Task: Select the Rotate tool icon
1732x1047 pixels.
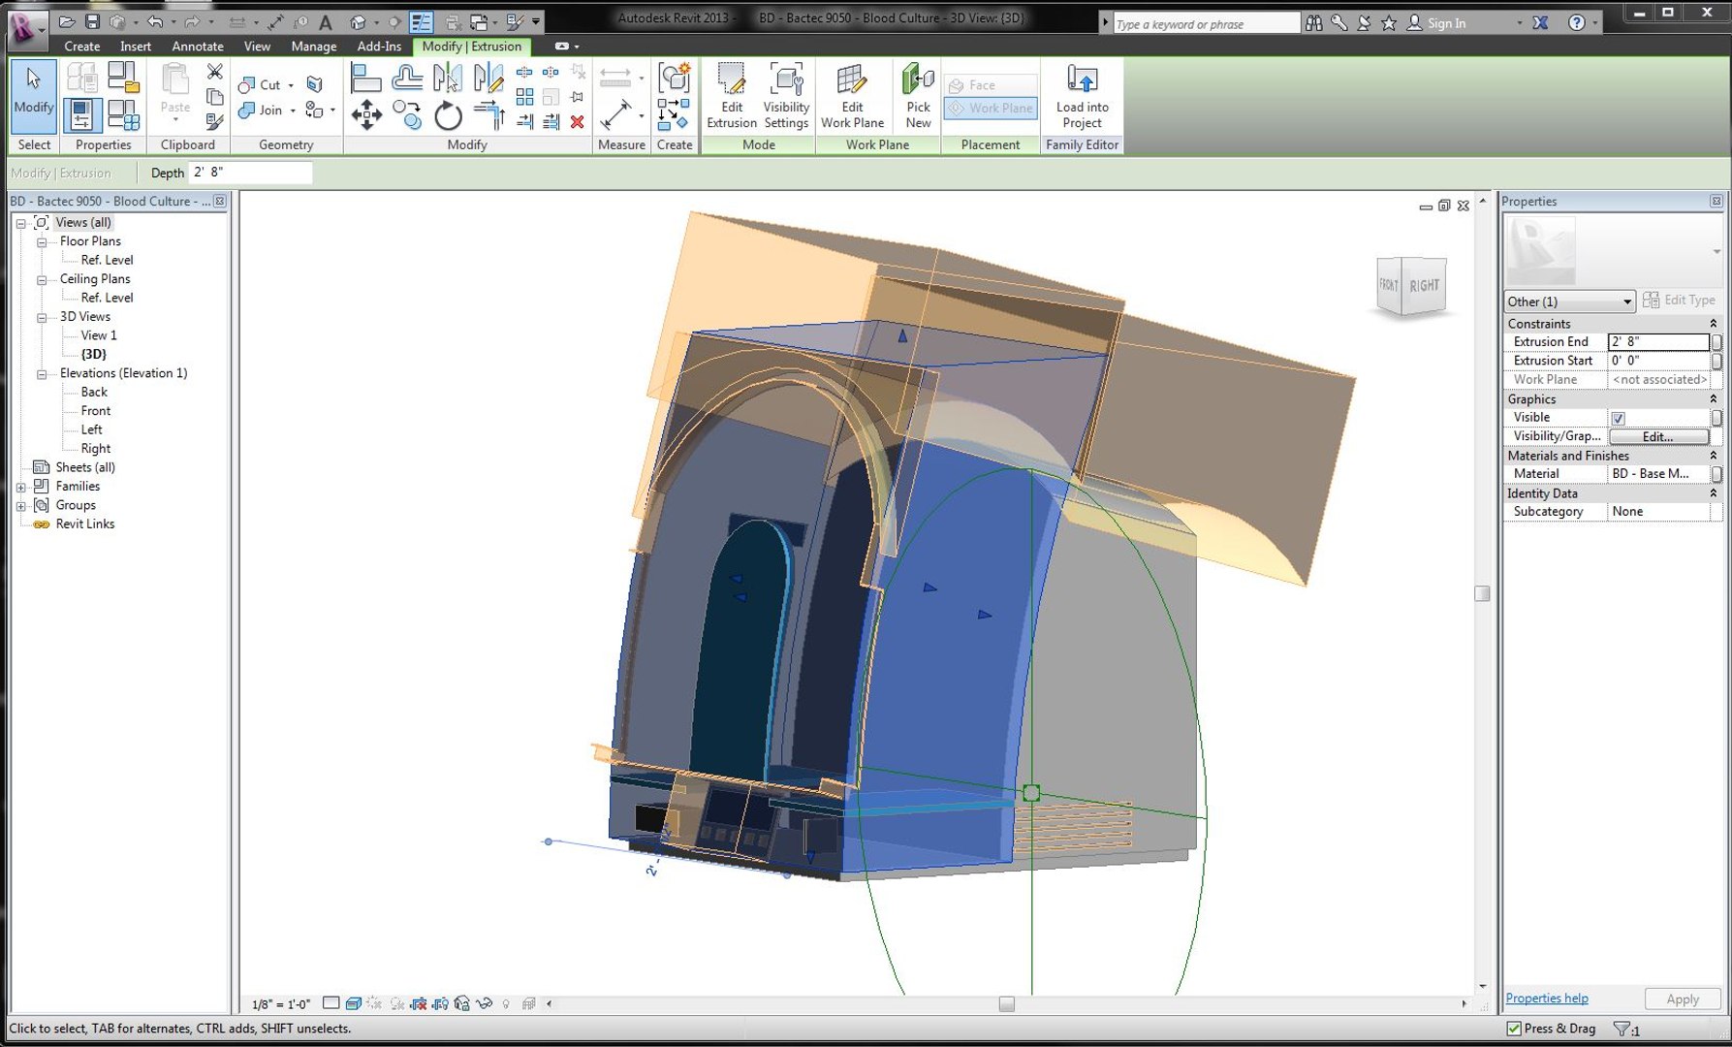Action: [x=448, y=116]
